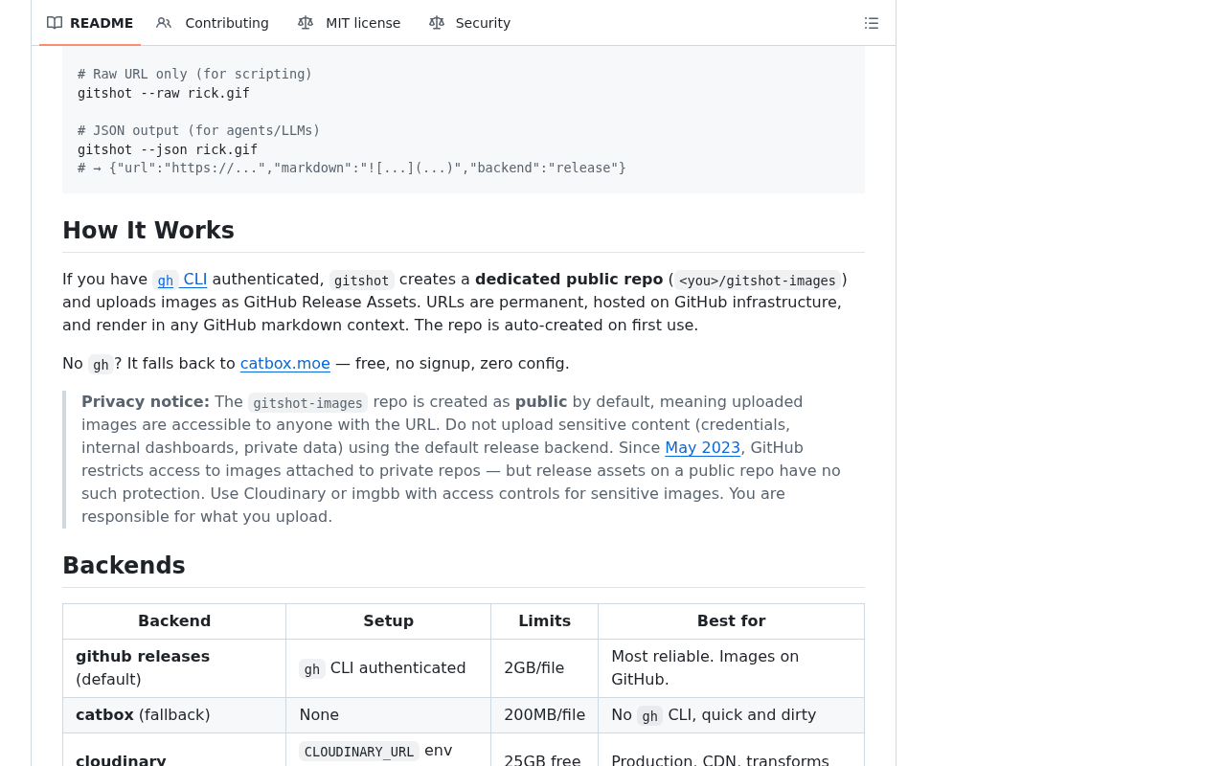Open the MIT license tab
Screen dimensions: 1226x766
[x=349, y=23]
